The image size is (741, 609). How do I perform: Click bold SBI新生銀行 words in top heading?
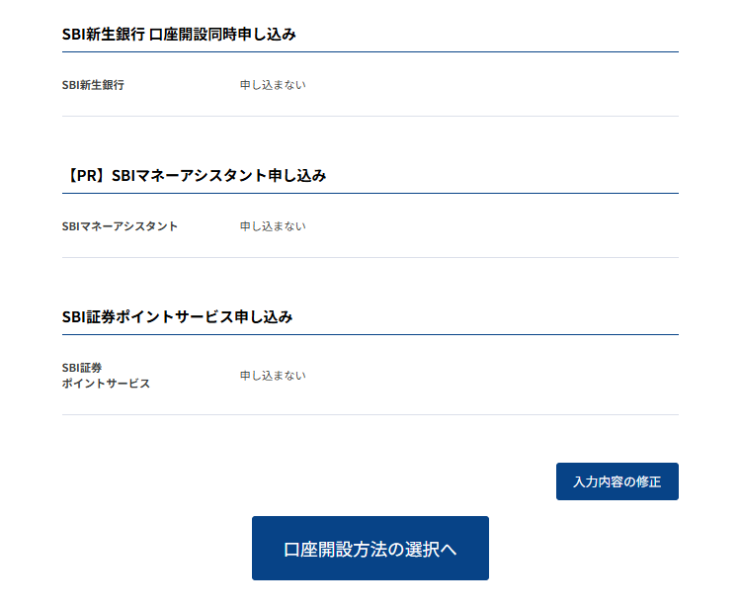[x=103, y=35]
